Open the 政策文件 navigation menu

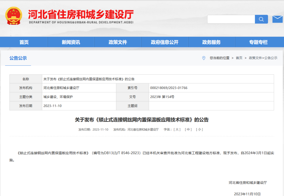pyautogui.click(x=118, y=42)
